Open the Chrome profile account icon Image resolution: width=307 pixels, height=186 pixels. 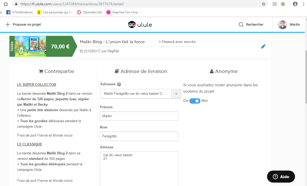click(295, 4)
